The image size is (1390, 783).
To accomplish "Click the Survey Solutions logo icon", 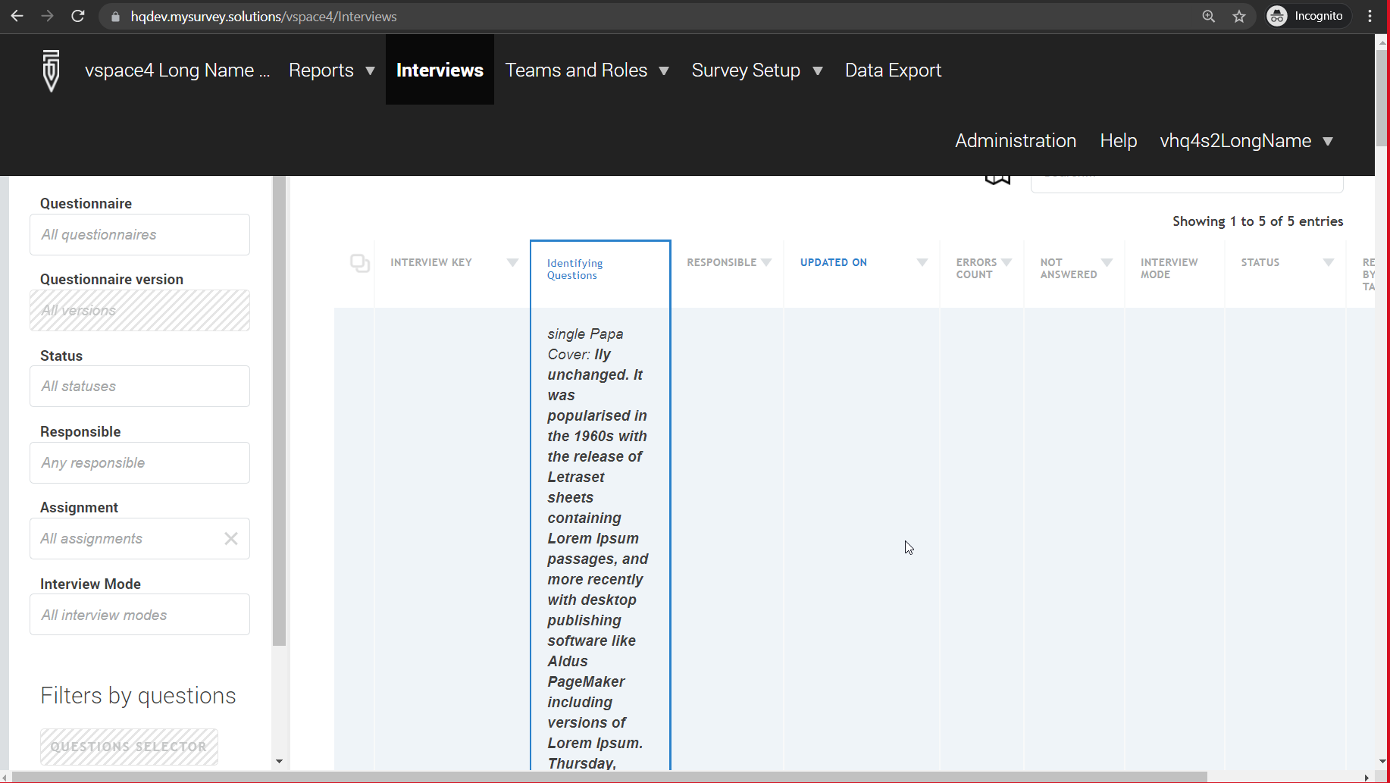I will tap(50, 70).
